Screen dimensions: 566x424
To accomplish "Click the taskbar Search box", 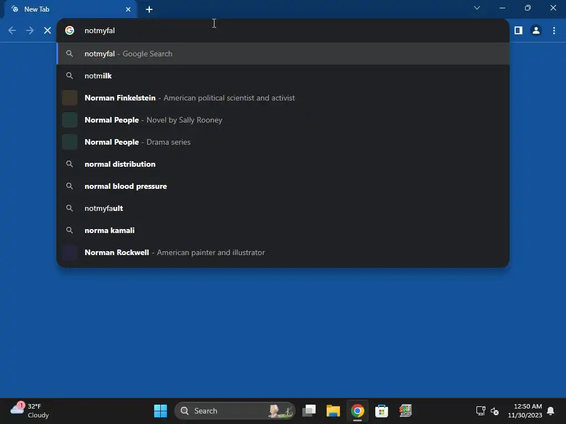I will 235,411.
